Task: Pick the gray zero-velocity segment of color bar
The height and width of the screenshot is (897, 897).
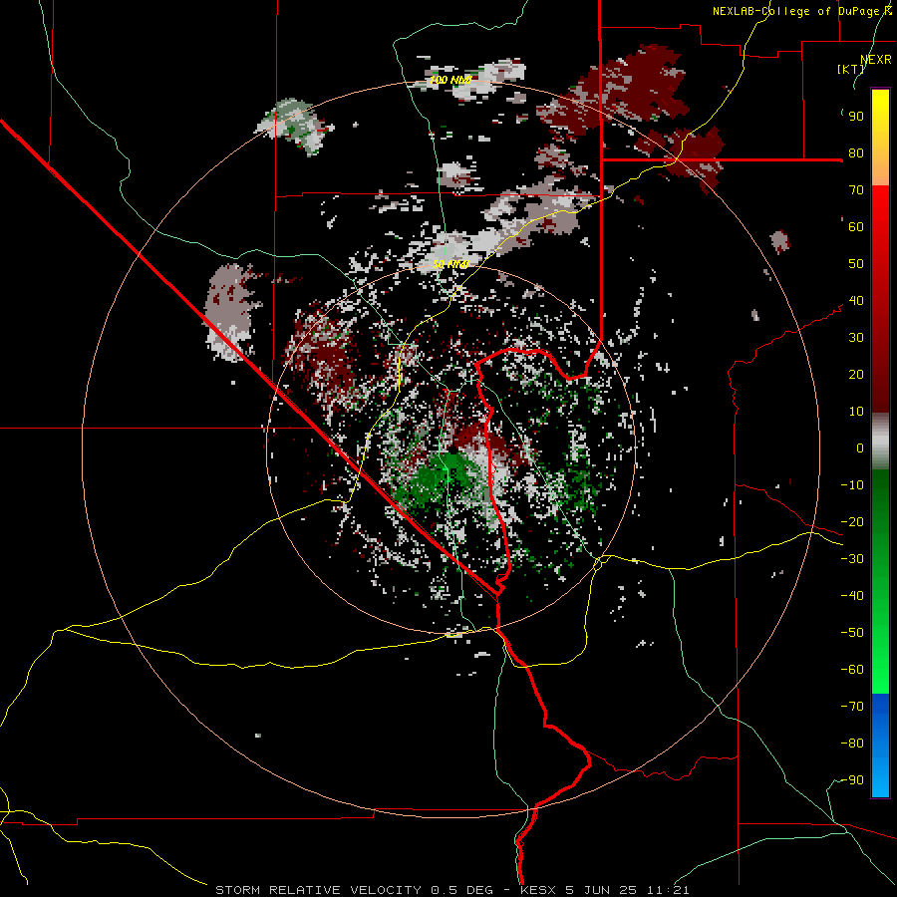Action: tap(880, 442)
